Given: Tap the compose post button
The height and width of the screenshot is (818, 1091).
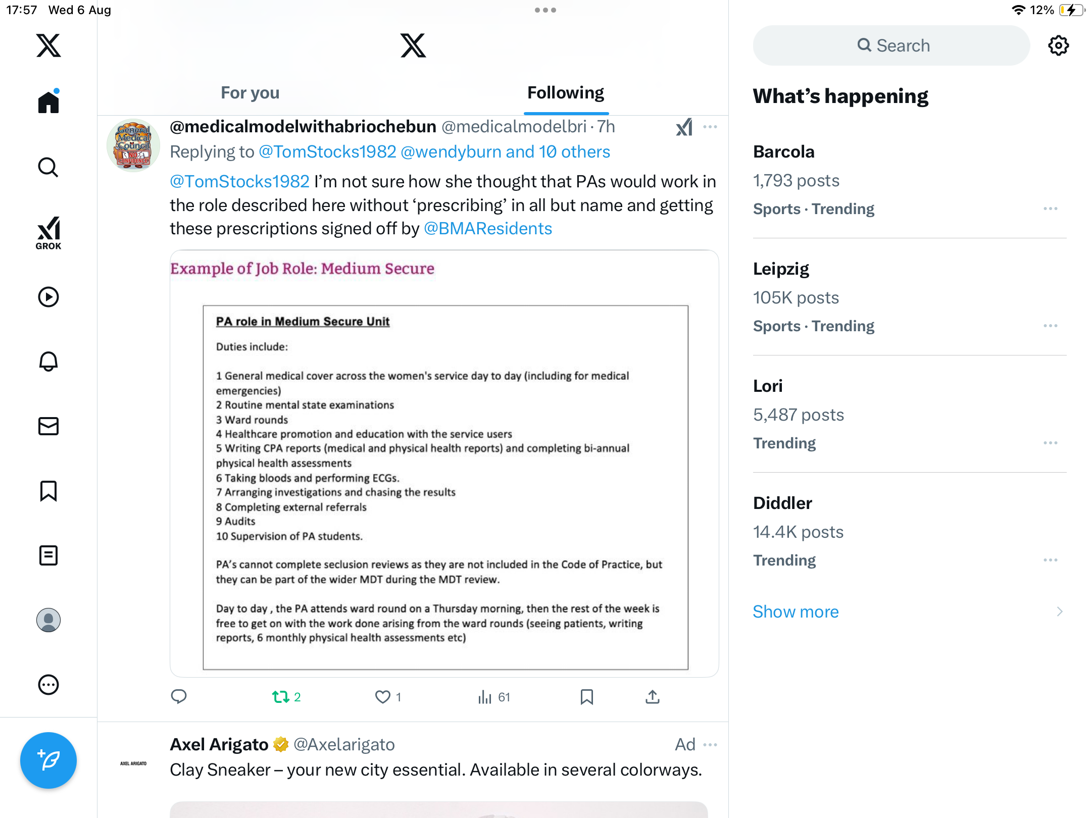Looking at the screenshot, I should coord(48,760).
